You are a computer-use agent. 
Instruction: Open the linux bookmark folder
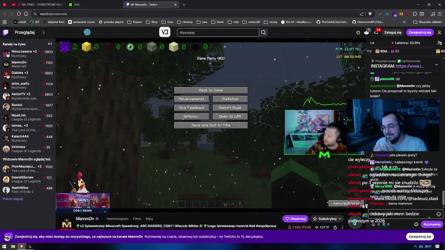(167, 22)
